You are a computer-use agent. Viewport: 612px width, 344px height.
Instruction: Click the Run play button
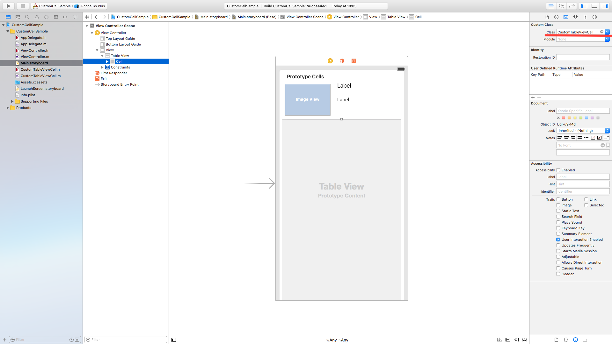[8, 6]
